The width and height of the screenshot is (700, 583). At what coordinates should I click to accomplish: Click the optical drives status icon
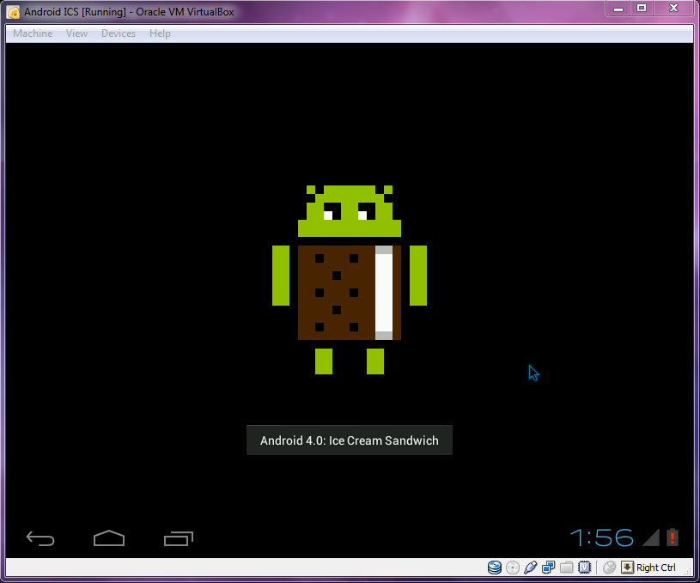[512, 568]
